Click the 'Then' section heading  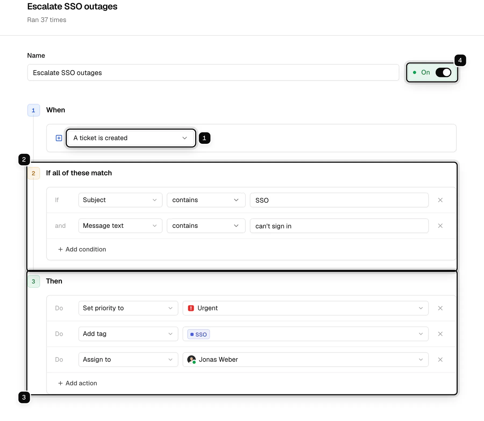pyautogui.click(x=54, y=281)
